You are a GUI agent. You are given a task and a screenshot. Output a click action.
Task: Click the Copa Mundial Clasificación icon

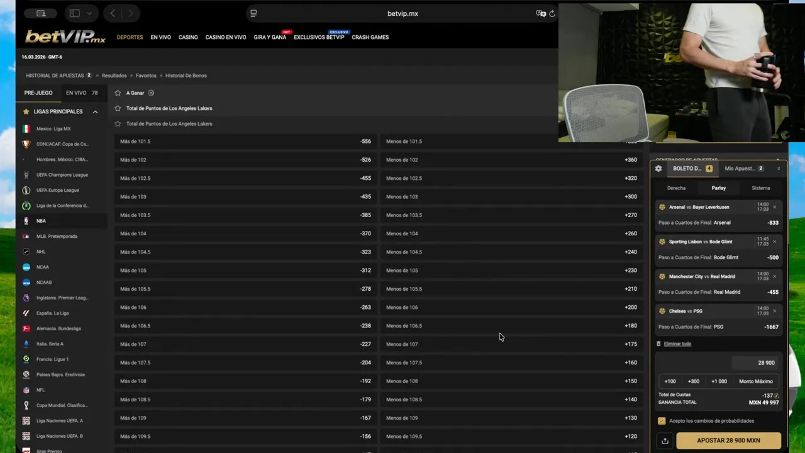[x=26, y=405]
